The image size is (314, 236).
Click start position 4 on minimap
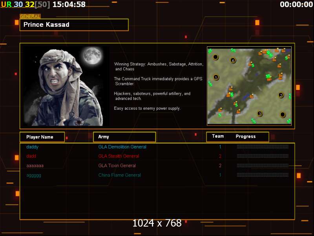coord(233,60)
